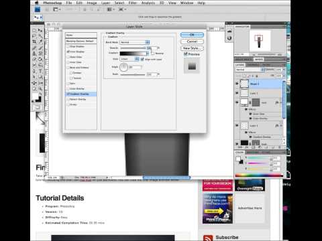Click the Angle dial control

123,67
